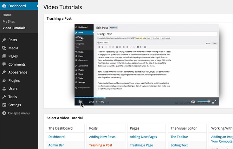Open the Media menu label
The height and width of the screenshot is (149, 233).
pos(13,48)
